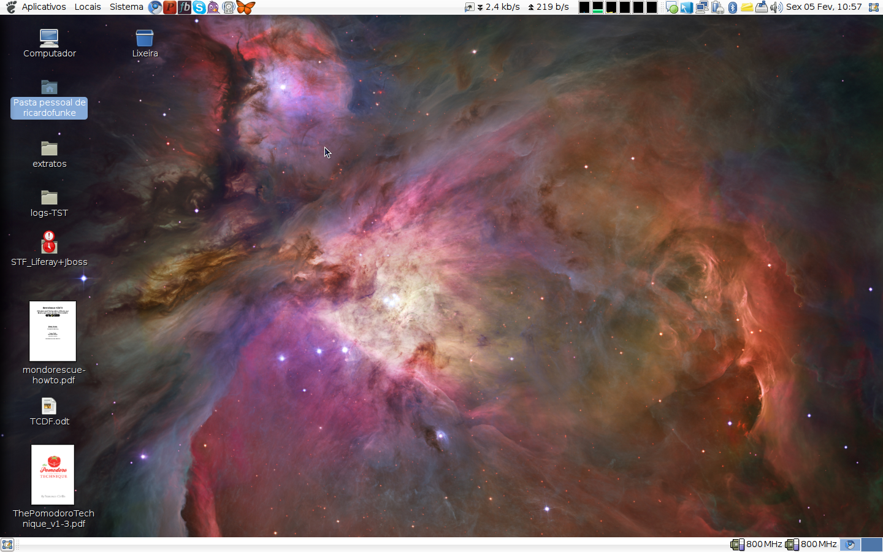Open Pidgin messenger from the top panel
This screenshot has width=883, height=552.
coord(213,7)
